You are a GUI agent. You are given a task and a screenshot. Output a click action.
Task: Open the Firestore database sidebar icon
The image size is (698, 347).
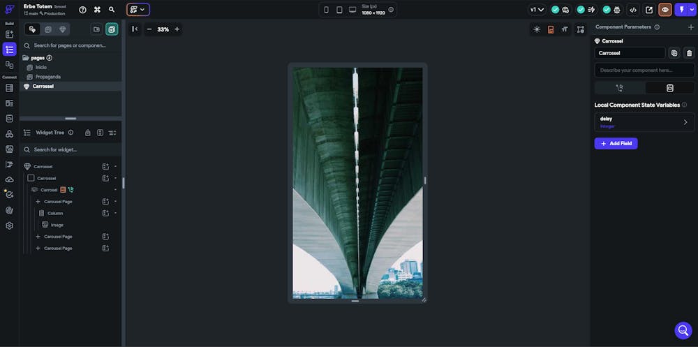[x=9, y=88]
